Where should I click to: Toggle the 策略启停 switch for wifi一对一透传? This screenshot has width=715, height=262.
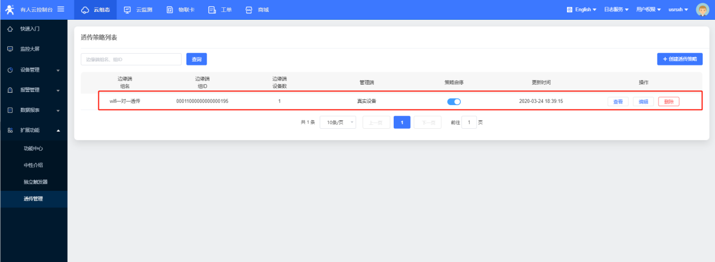454,102
